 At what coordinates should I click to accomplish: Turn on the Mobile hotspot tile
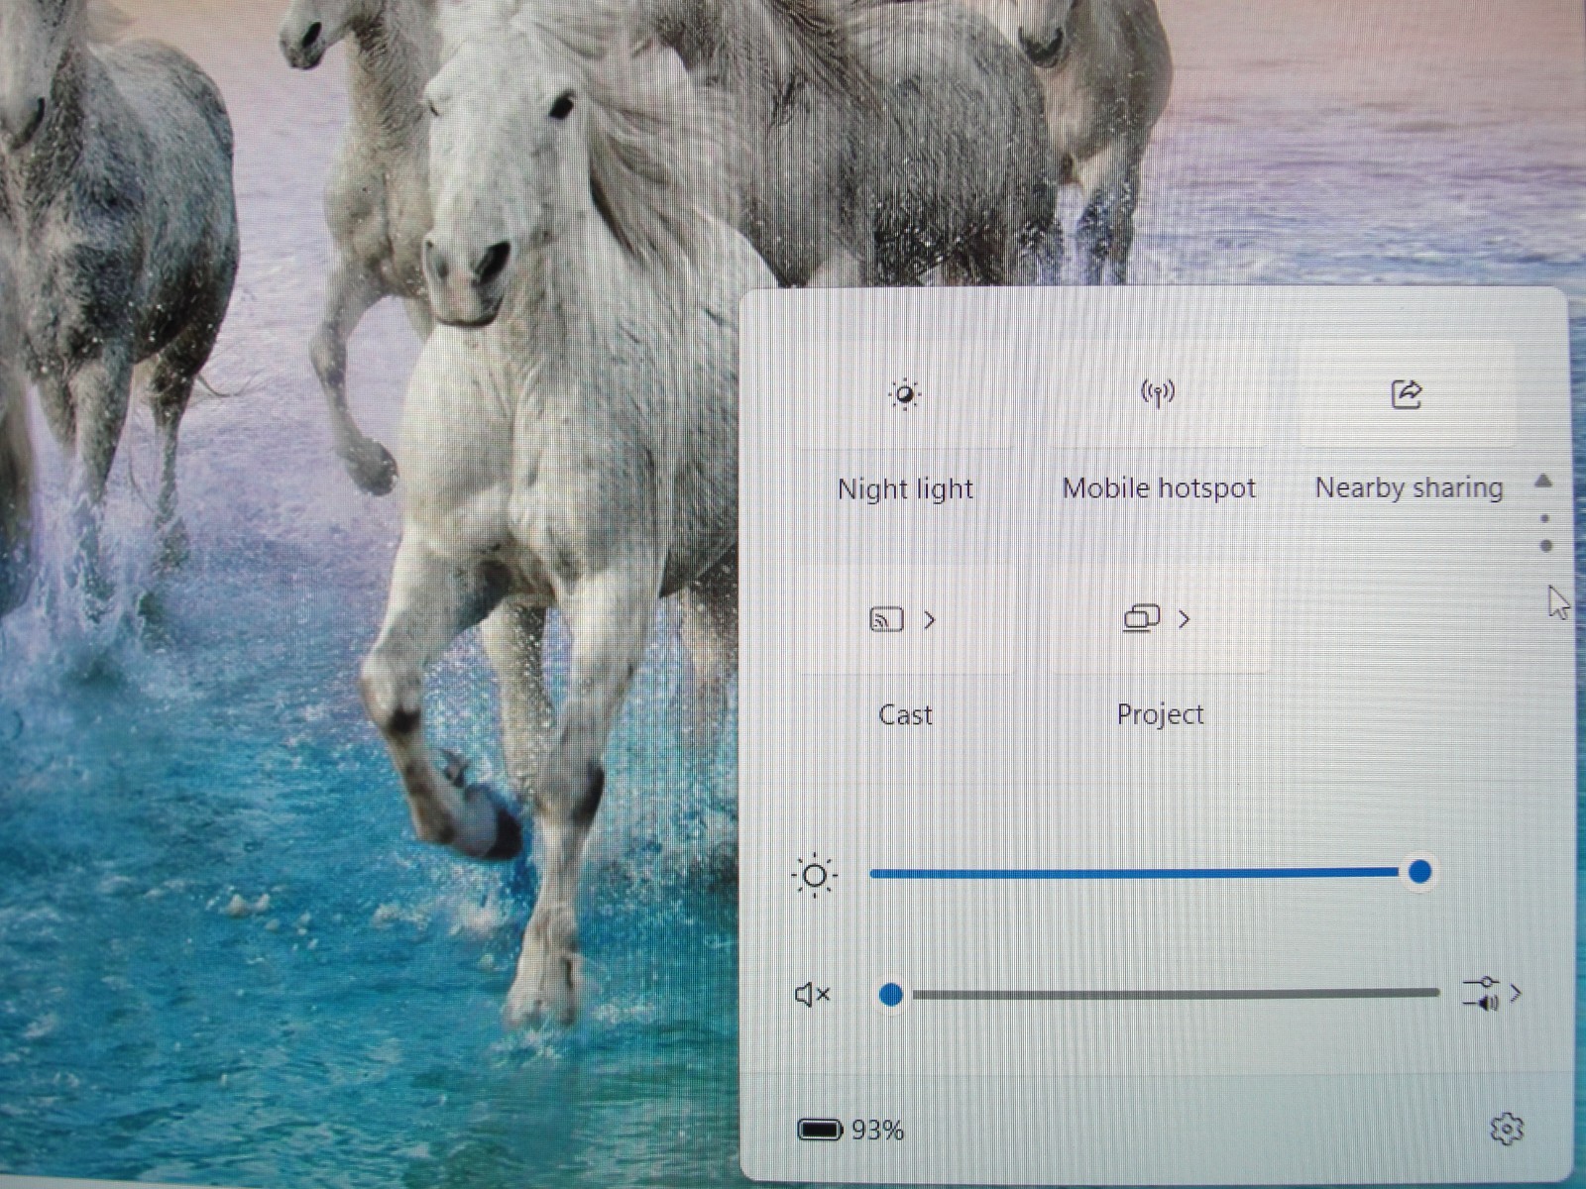[x=1157, y=394]
